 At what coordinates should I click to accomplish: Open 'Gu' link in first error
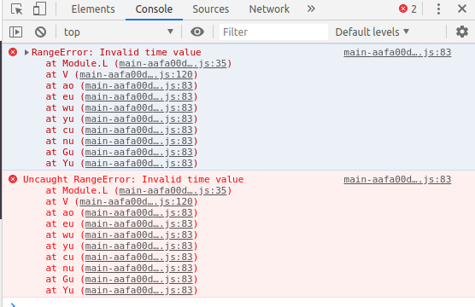[138, 152]
